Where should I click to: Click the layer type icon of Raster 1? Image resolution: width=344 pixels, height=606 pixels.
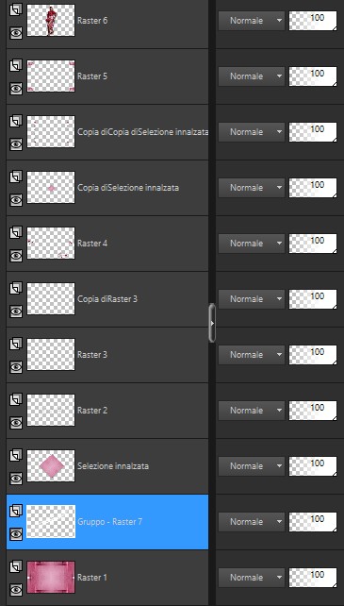click(15, 566)
